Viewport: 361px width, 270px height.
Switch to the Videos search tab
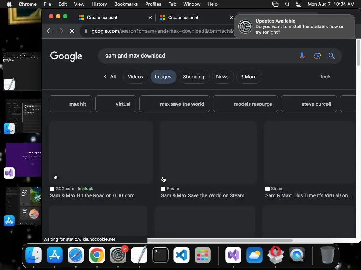(135, 77)
